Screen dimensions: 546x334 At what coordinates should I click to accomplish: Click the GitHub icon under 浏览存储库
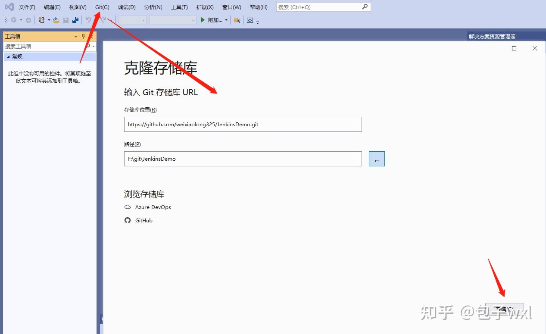tap(128, 220)
